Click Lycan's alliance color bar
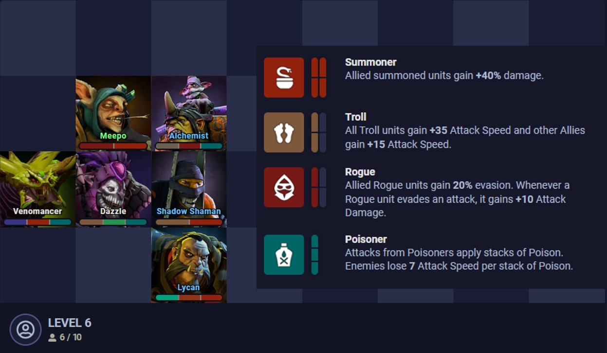 click(189, 298)
